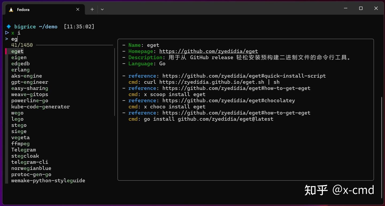Click the curl eget.sh install command
385x206 pixels.
click(212, 82)
